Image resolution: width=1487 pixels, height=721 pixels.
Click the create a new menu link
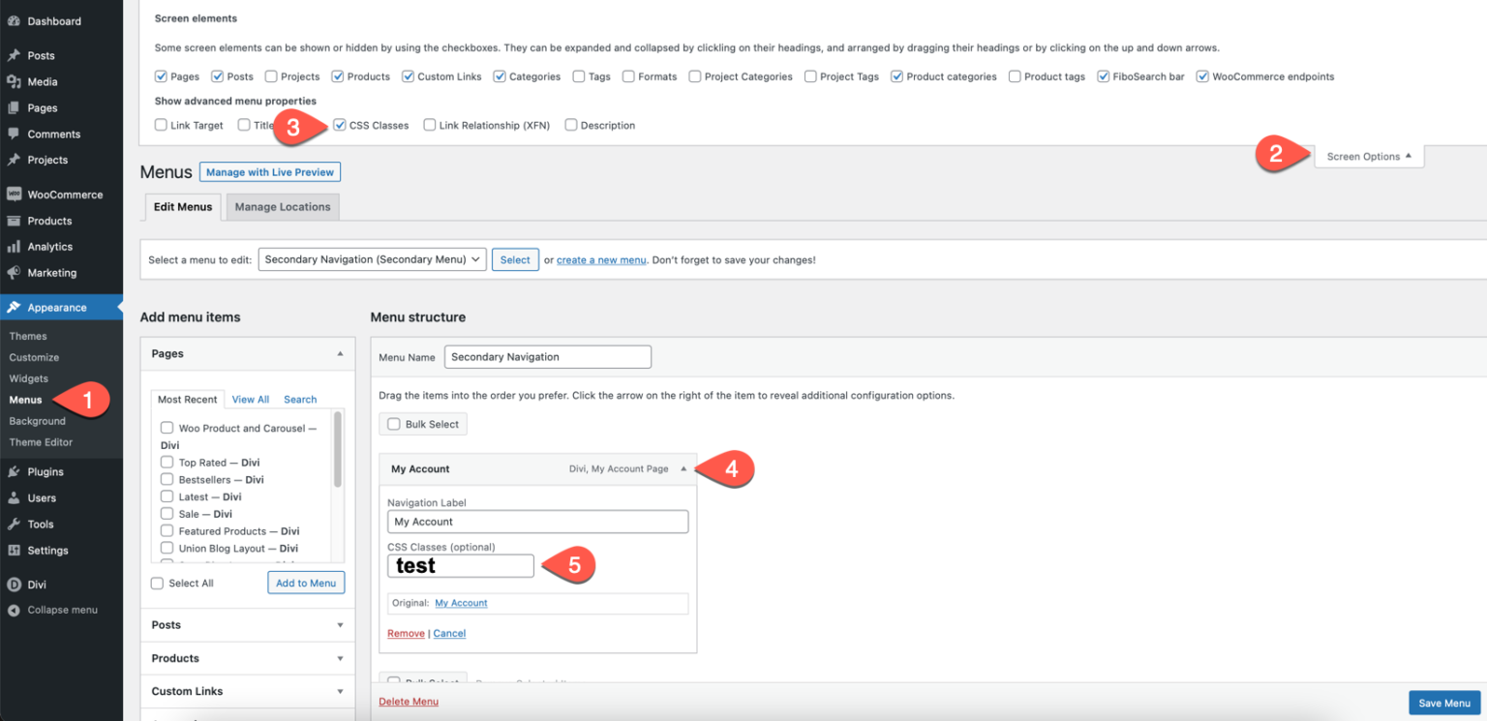601,260
